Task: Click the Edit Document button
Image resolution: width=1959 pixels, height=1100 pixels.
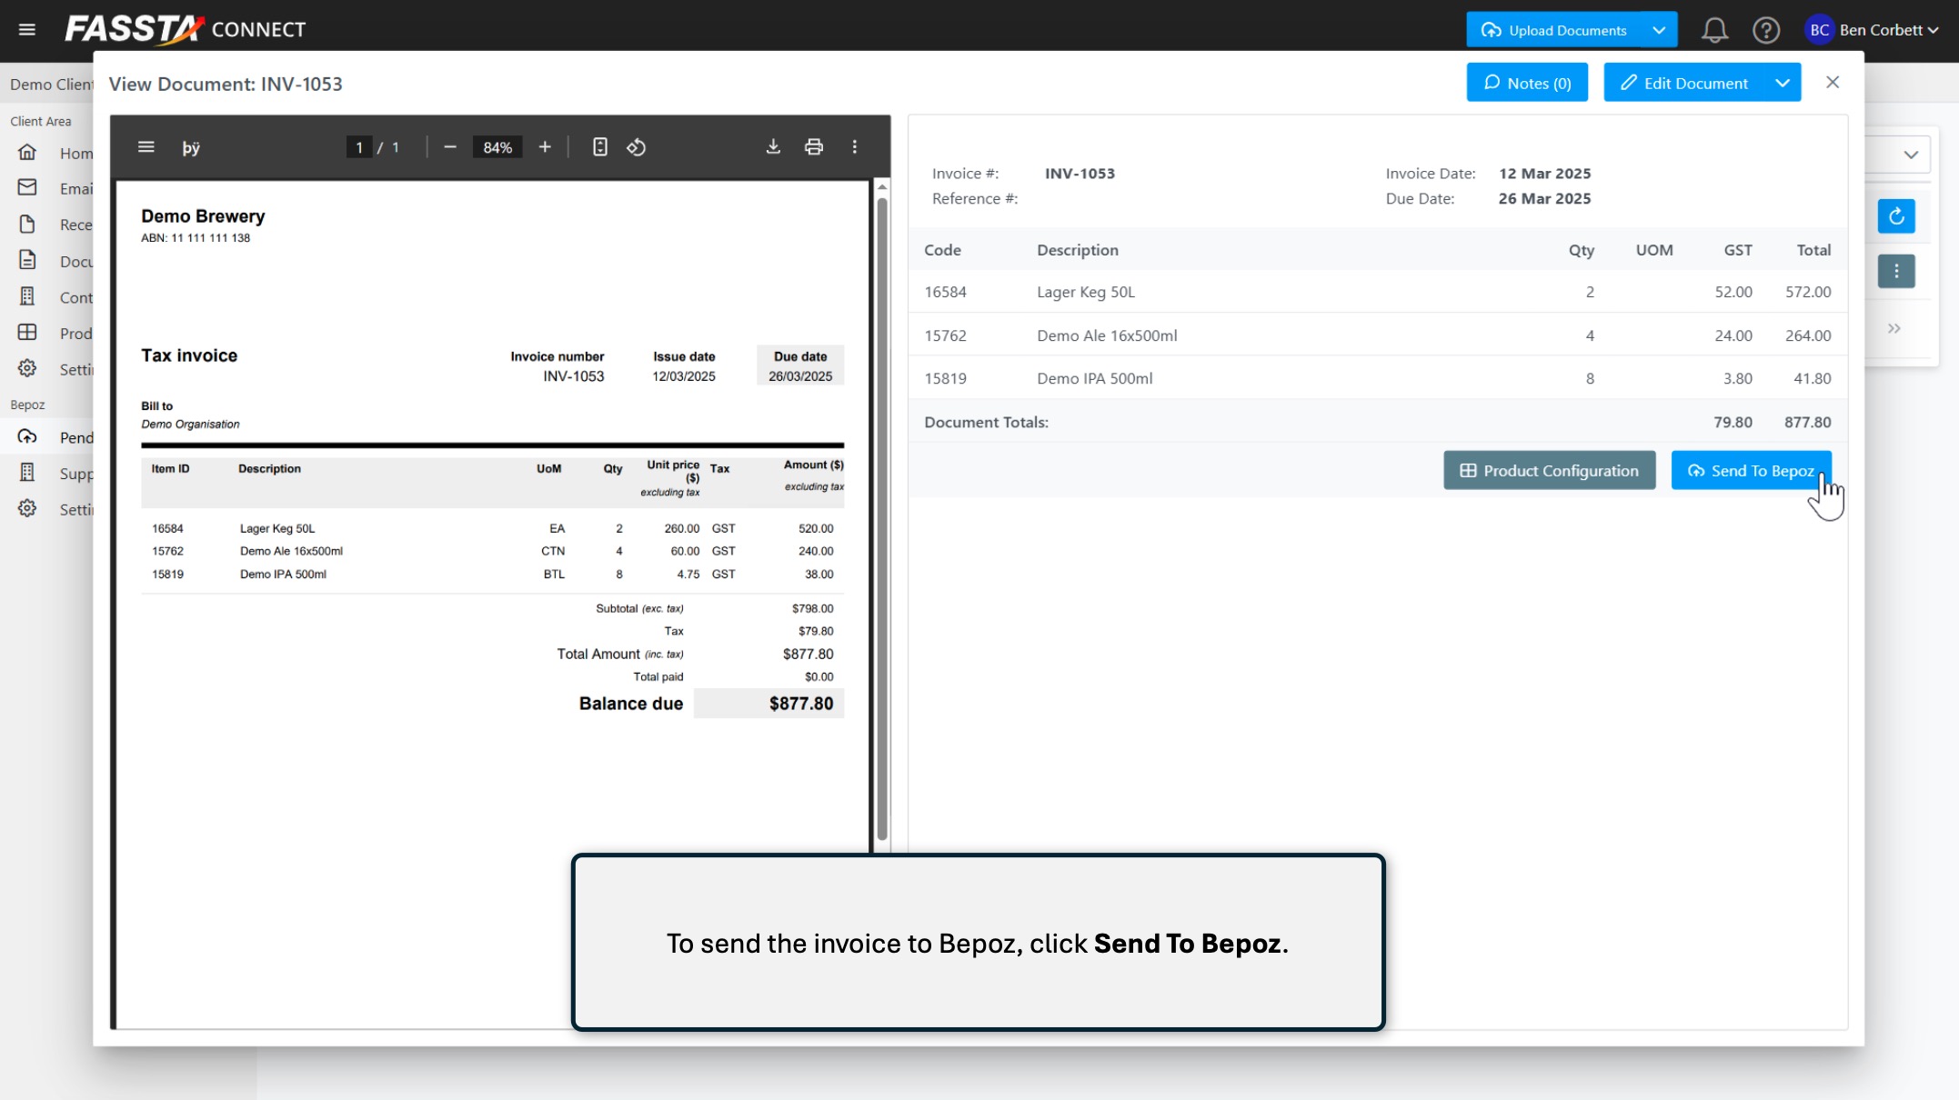Action: [1685, 83]
